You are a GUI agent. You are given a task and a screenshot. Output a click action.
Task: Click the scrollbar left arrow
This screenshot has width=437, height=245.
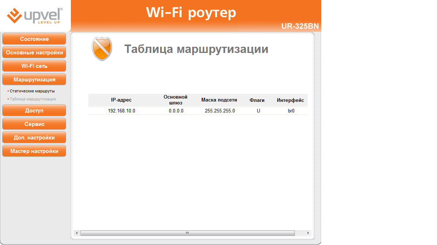(x=77, y=233)
